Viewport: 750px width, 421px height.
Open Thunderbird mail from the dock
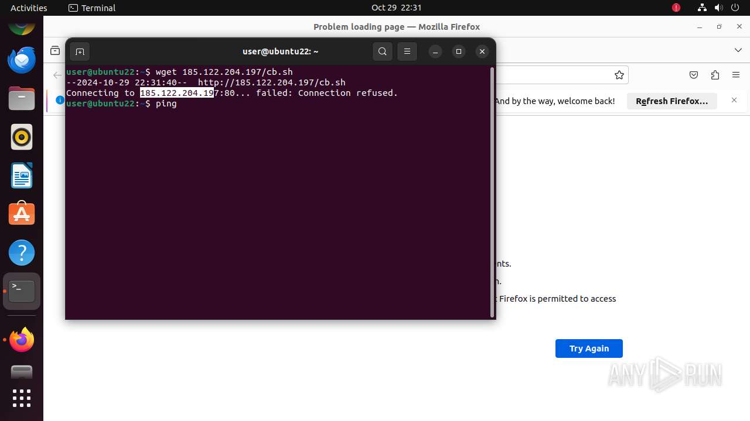(x=22, y=60)
